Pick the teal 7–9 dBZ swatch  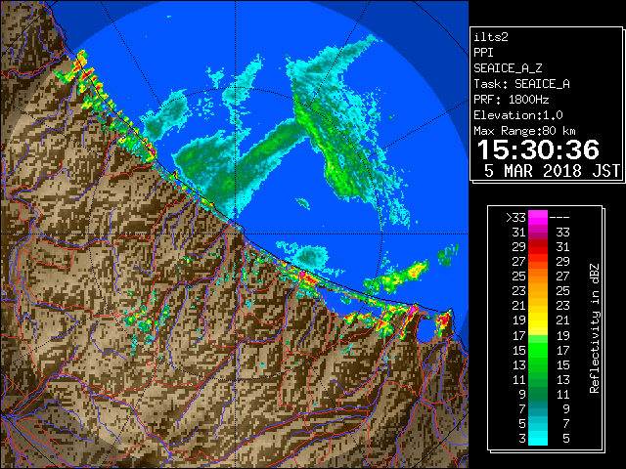(x=538, y=408)
